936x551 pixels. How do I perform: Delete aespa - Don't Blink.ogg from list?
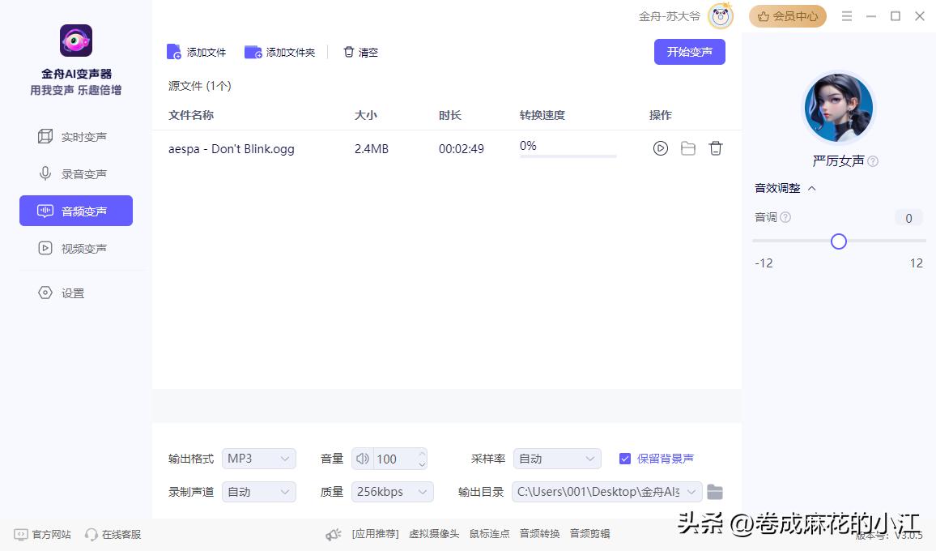[x=716, y=148]
